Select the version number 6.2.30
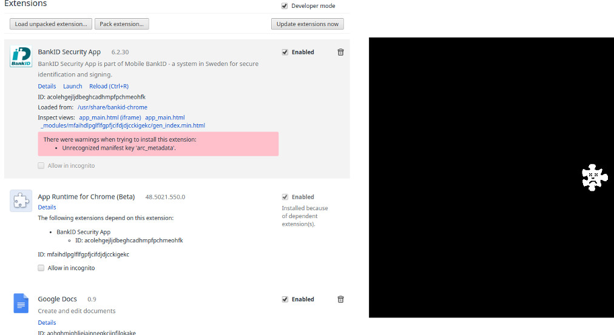Viewport: 614px width, 335px height. pyautogui.click(x=120, y=52)
